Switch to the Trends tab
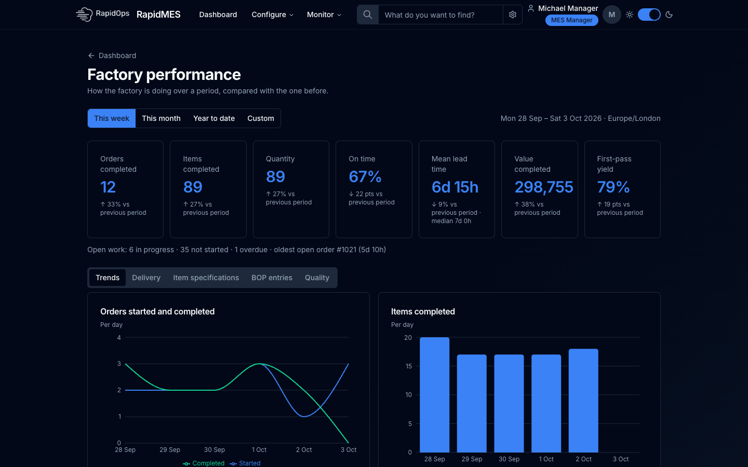This screenshot has width=748, height=467. (108, 278)
